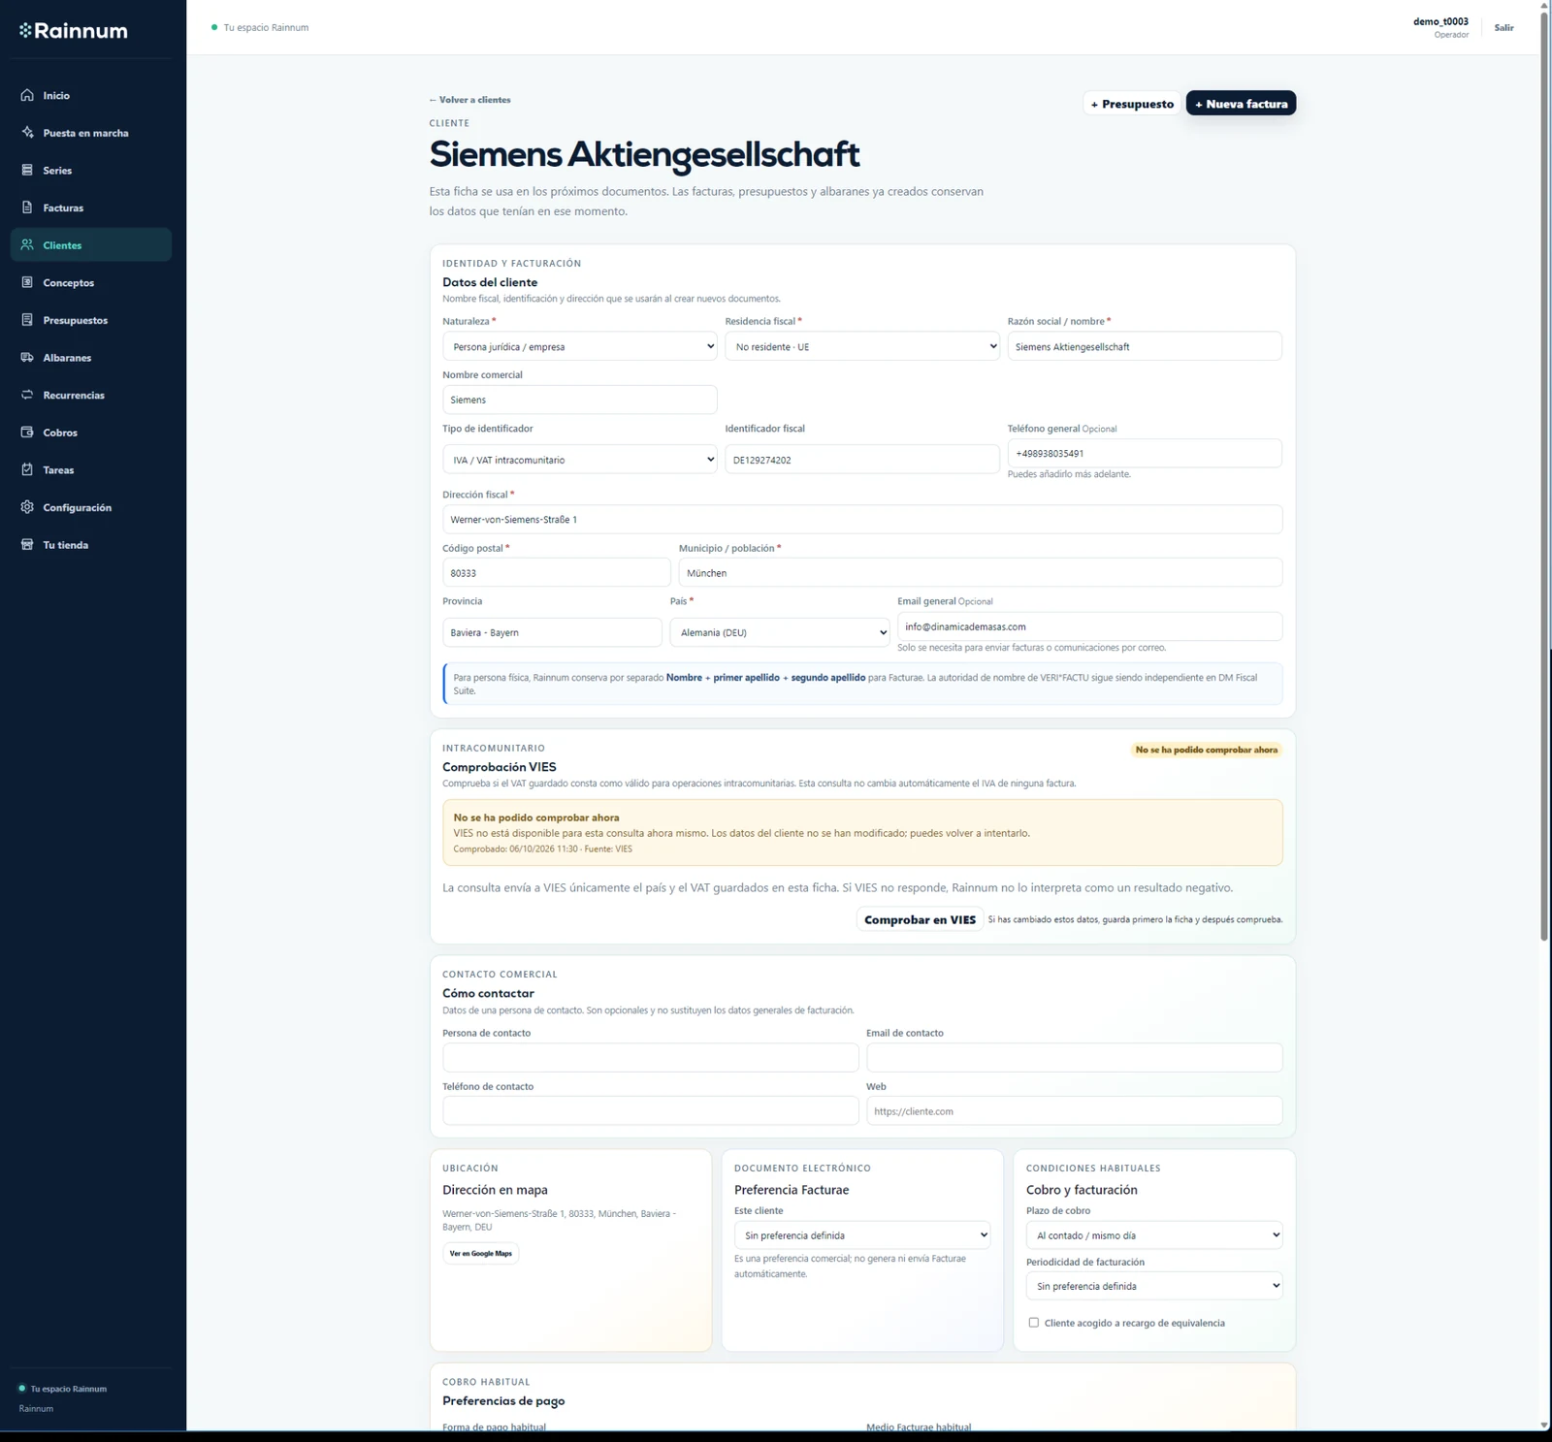This screenshot has height=1442, width=1552.
Task: Toggle Cliente acogido a recargo de equivalencia
Action: (x=1034, y=1323)
